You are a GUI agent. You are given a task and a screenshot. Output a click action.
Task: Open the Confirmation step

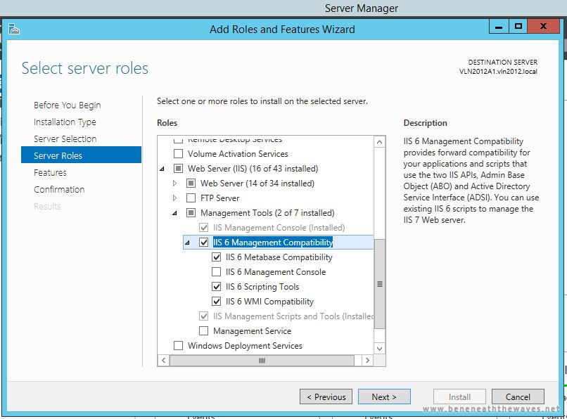point(59,189)
